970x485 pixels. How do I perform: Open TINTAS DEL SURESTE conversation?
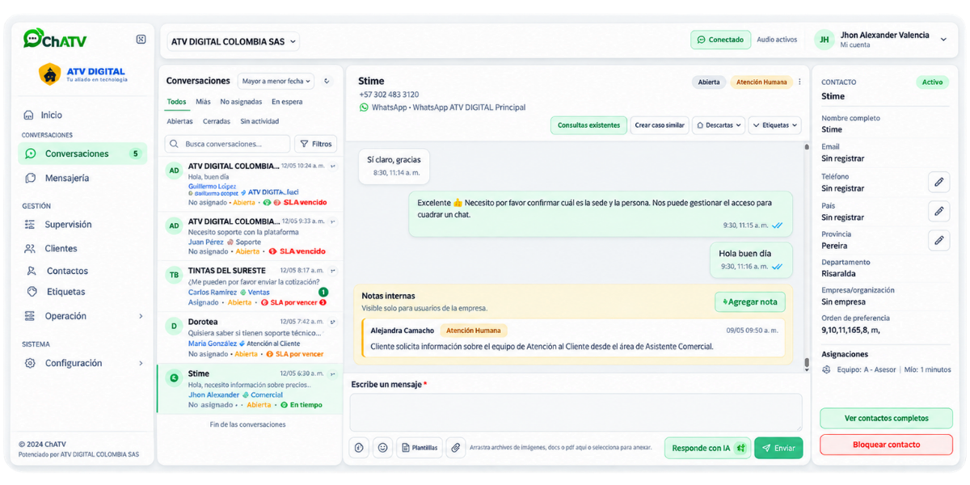(x=250, y=286)
